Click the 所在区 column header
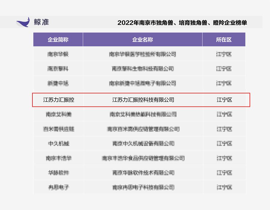 (x=224, y=40)
